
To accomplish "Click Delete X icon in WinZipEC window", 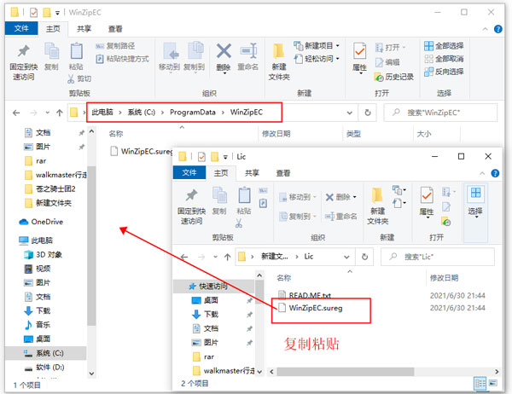I will coord(224,58).
